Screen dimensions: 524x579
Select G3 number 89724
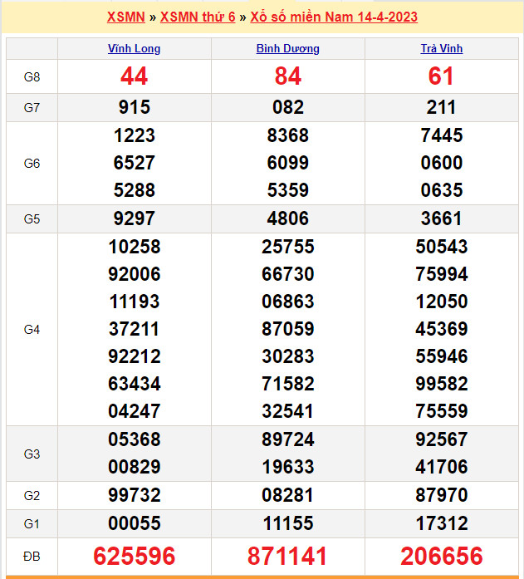pos(287,439)
